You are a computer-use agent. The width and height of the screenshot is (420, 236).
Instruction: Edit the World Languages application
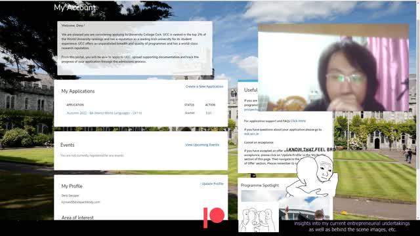pos(209,113)
